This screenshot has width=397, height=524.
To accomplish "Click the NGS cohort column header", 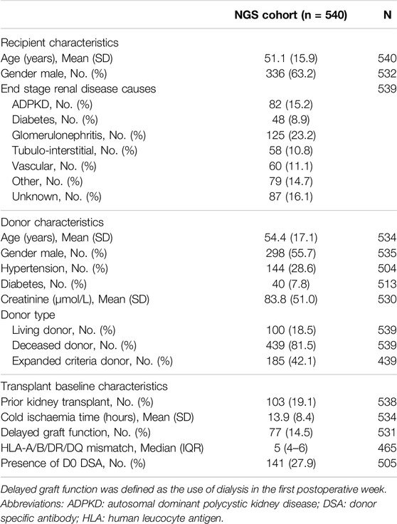I will (x=290, y=15).
